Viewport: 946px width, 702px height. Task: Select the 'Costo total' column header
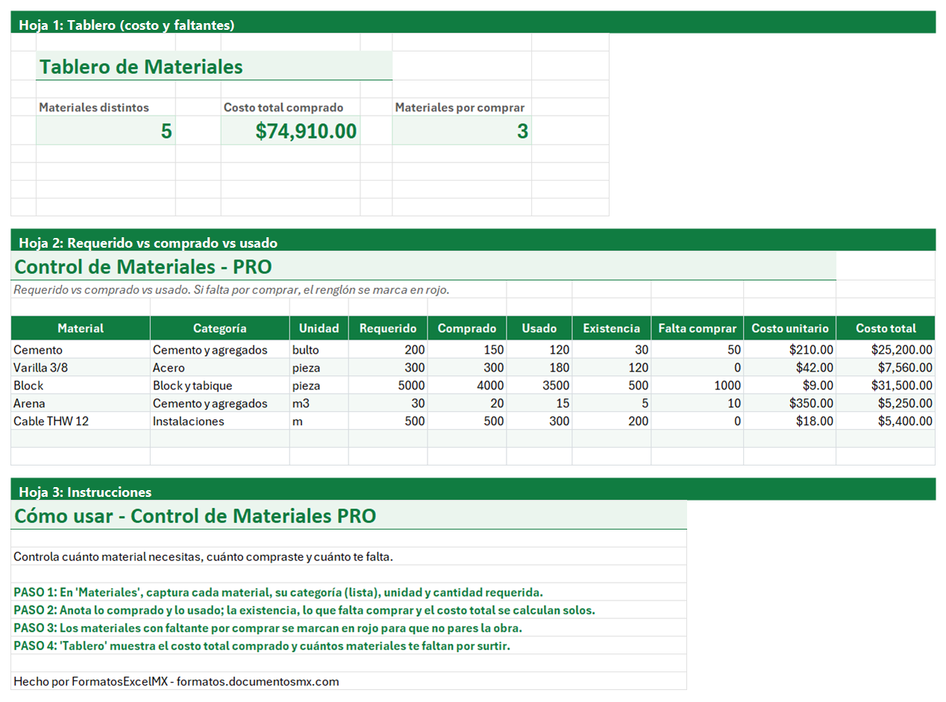point(886,328)
